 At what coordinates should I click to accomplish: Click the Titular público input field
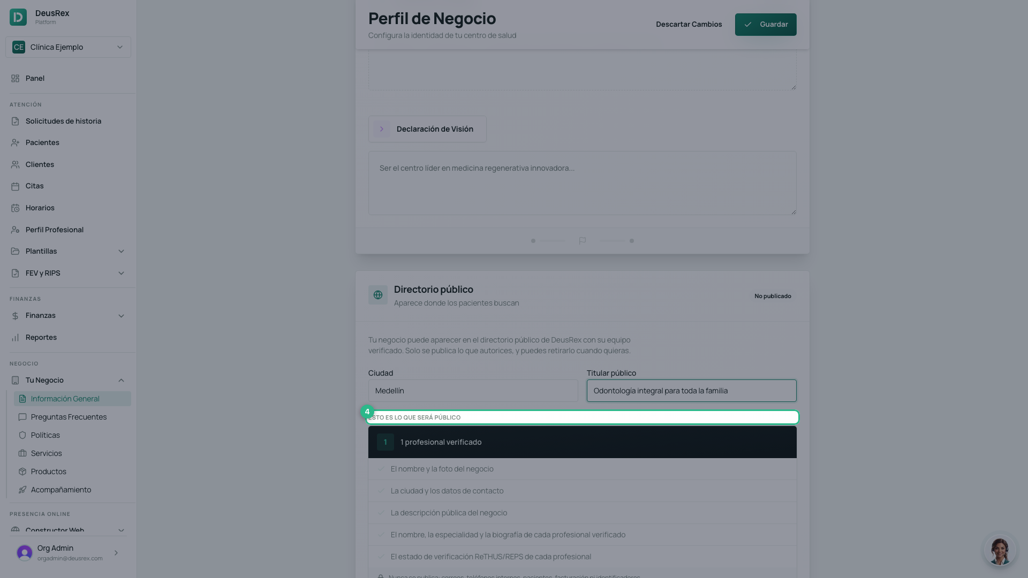[692, 391]
